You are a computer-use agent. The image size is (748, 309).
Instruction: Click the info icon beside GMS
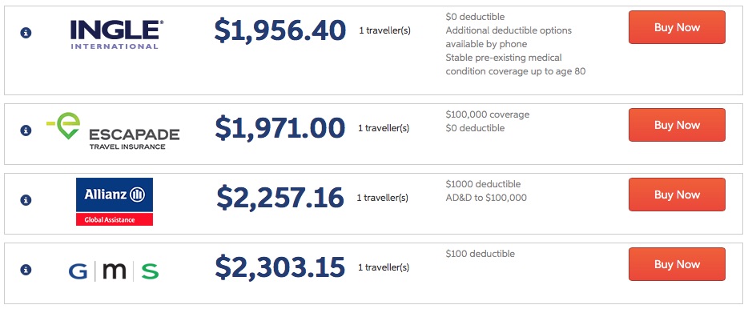point(26,270)
